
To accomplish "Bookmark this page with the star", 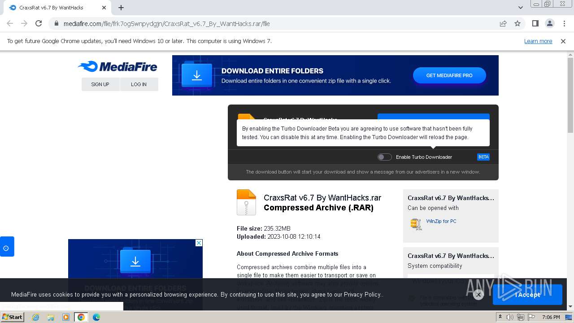I will [x=517, y=24].
